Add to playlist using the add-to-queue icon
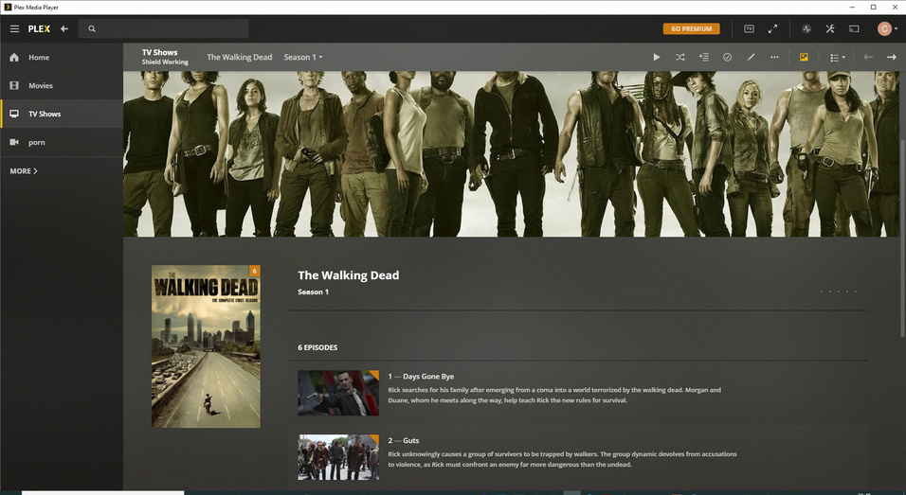The height and width of the screenshot is (495, 906). [704, 57]
